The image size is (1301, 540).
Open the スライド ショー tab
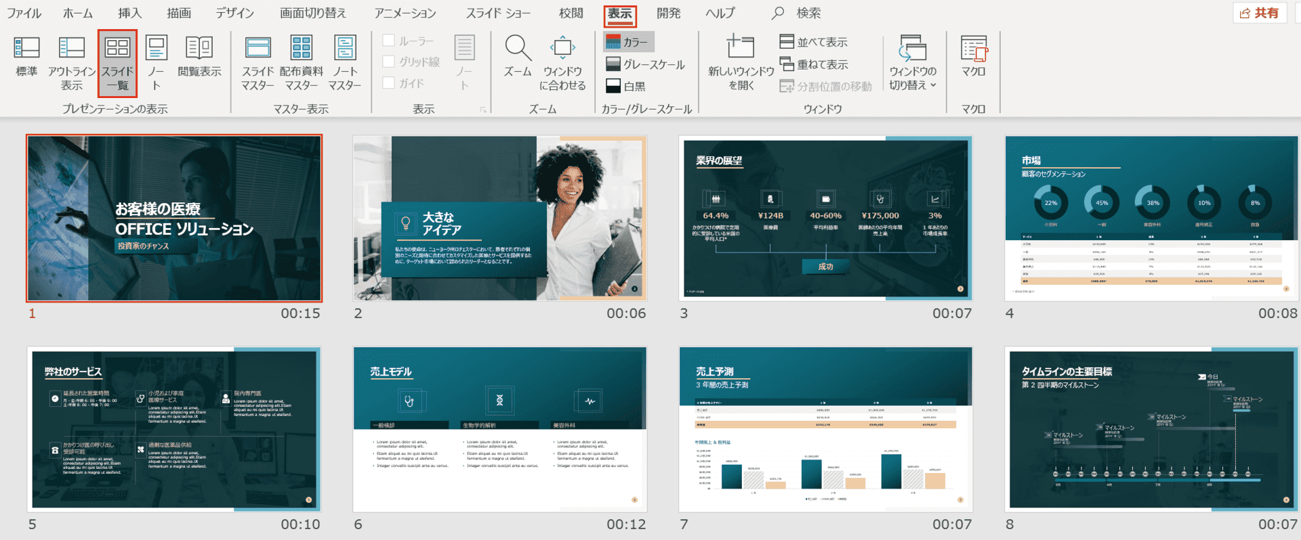(x=498, y=13)
